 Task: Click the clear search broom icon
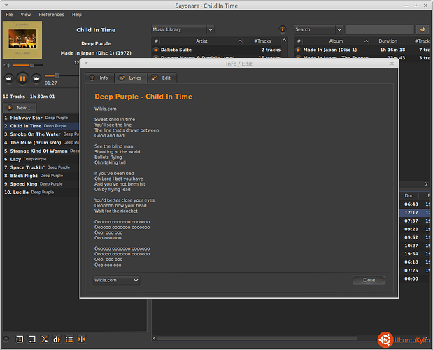pos(423,29)
